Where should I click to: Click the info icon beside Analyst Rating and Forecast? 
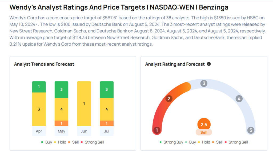[209, 64]
